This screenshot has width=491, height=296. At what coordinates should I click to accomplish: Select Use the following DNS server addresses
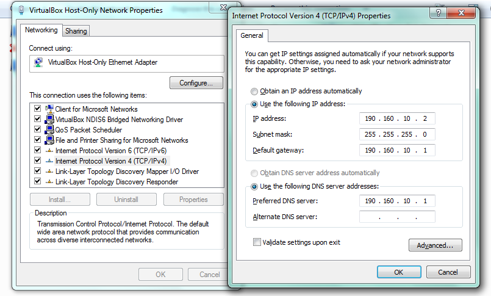254,186
